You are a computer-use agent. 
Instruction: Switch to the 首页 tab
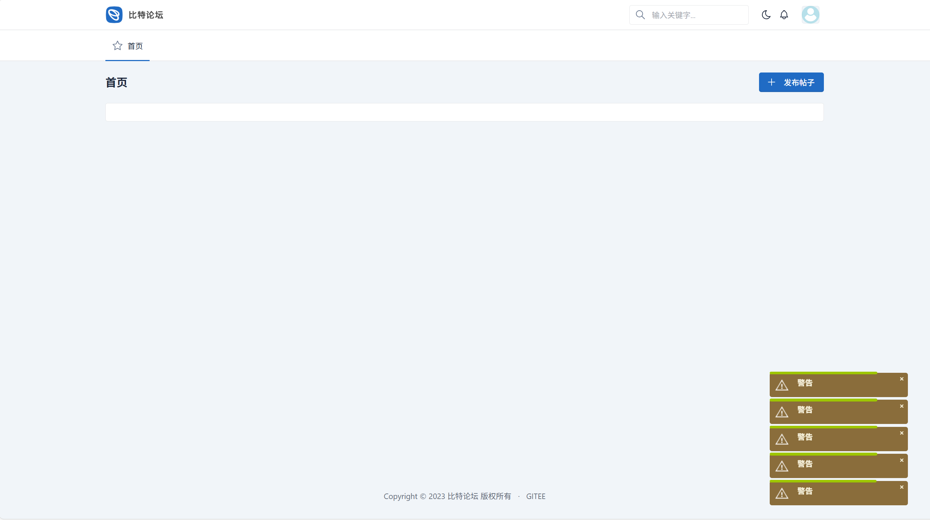click(135, 46)
